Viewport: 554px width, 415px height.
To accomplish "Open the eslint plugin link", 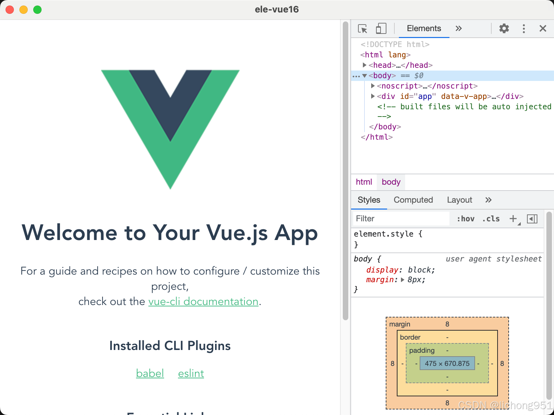I will pyautogui.click(x=191, y=373).
